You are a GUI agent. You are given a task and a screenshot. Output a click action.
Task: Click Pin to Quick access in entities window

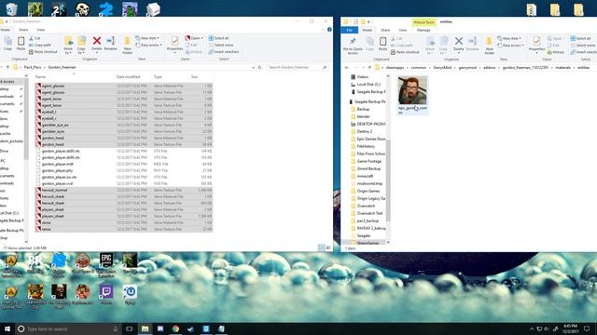353,46
